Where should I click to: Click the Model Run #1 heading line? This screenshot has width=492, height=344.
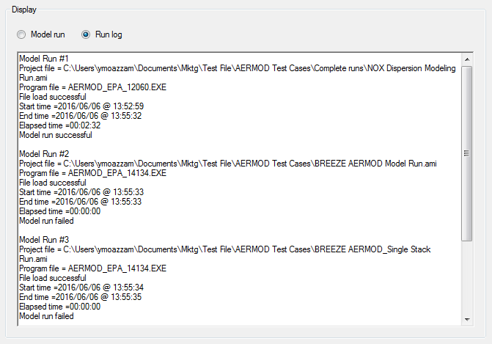point(44,58)
